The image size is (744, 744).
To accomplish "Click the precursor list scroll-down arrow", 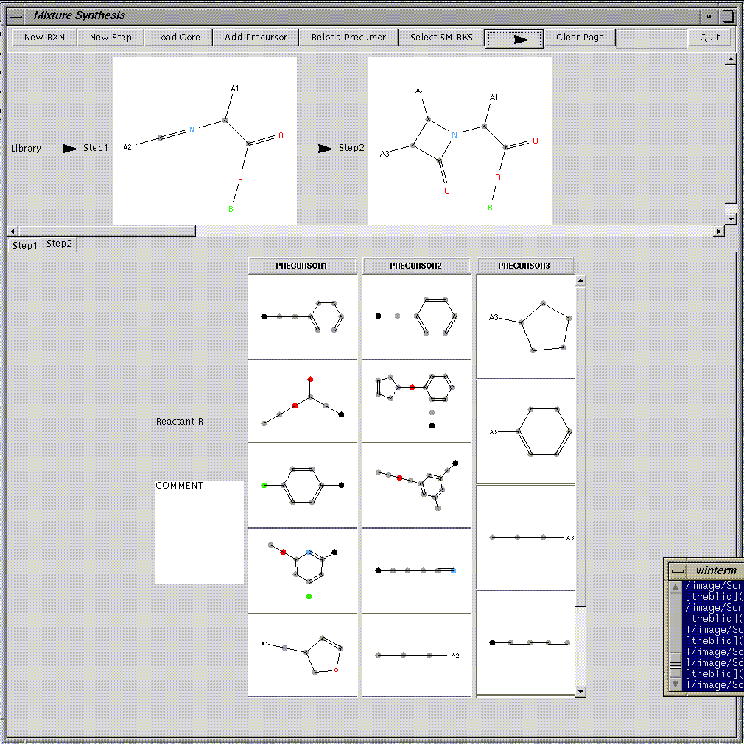I will click(580, 692).
